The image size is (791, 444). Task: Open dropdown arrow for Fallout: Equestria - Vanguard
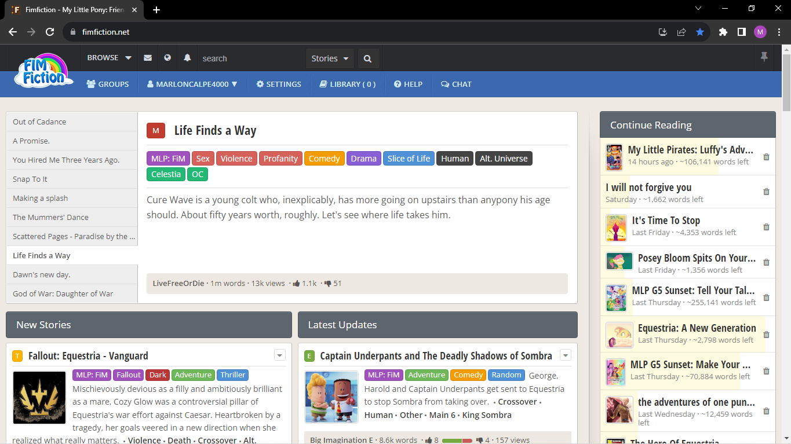(x=280, y=355)
